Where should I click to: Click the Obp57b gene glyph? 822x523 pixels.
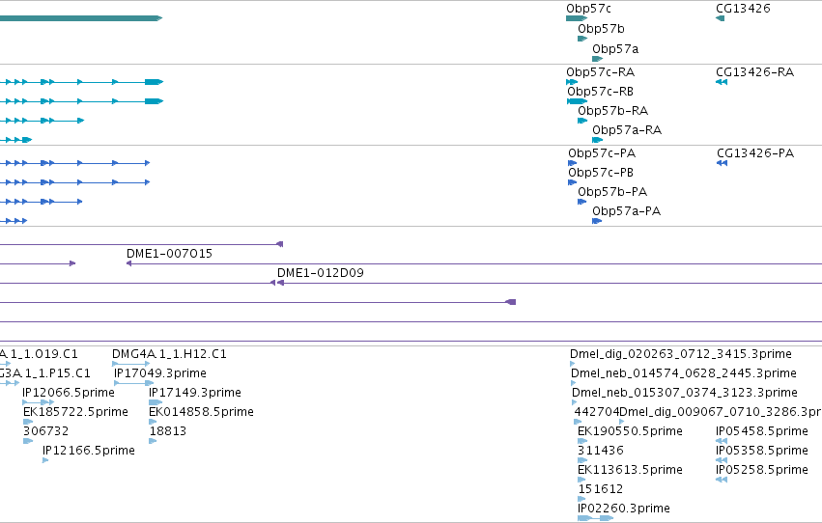582,39
